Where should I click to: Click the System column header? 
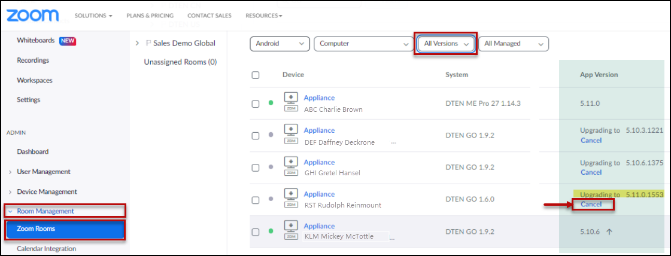pos(457,75)
